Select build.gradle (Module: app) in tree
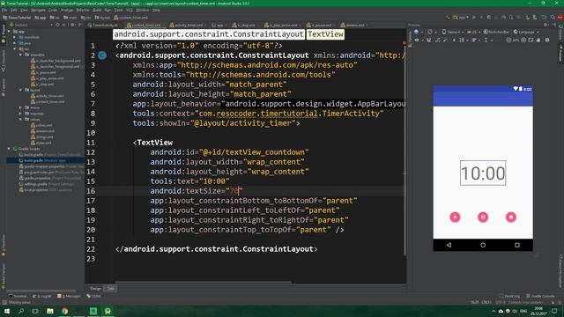Image resolution: width=564 pixels, height=317 pixels. pos(45,160)
